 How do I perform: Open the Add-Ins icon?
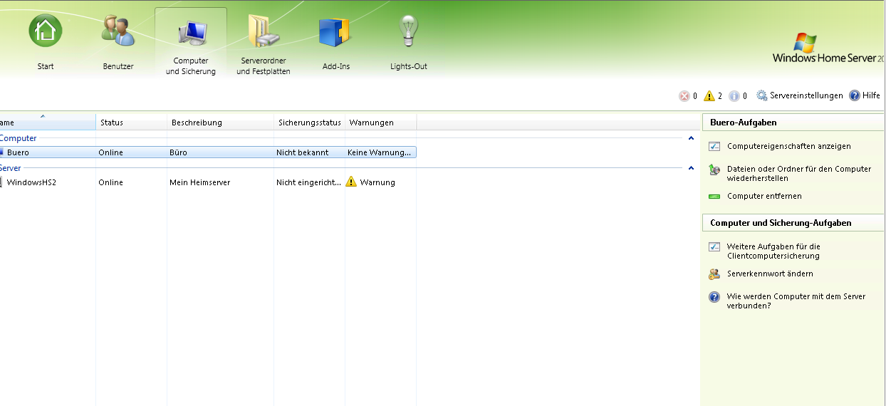click(336, 32)
